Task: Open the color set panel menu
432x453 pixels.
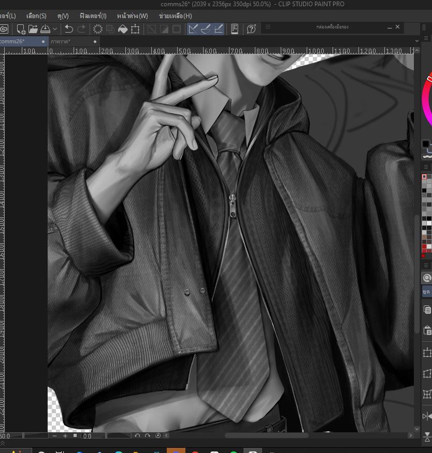Action: (x=426, y=167)
